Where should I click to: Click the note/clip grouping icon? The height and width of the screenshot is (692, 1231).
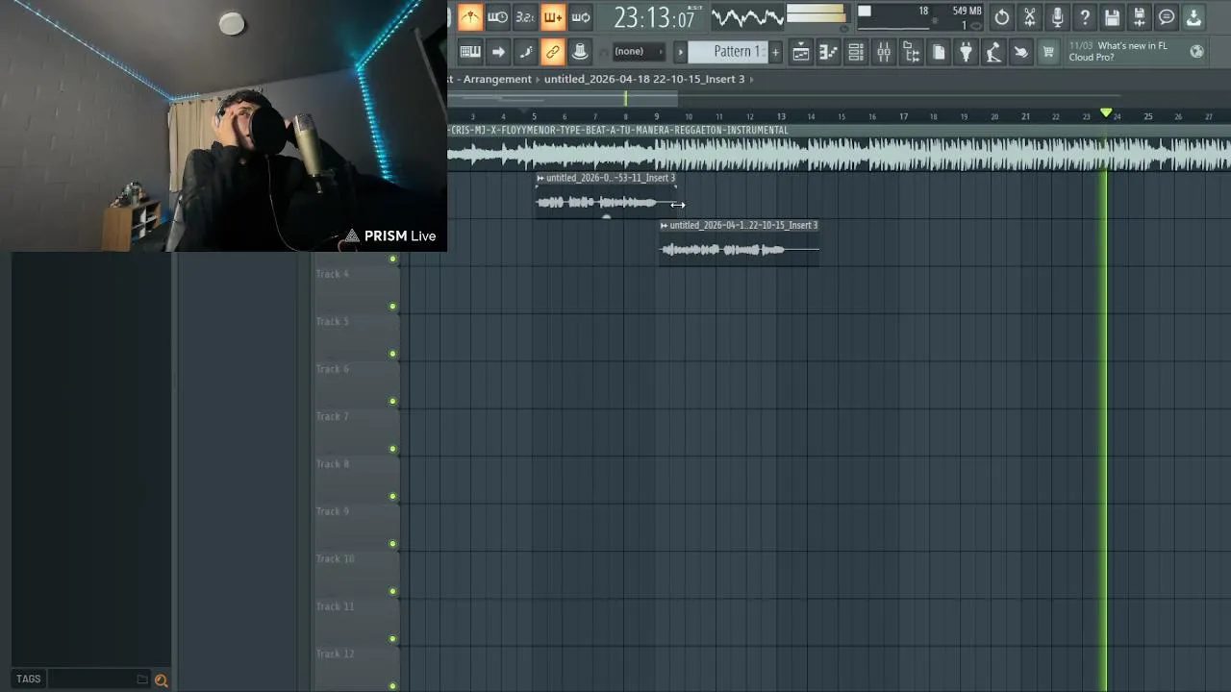(x=580, y=52)
